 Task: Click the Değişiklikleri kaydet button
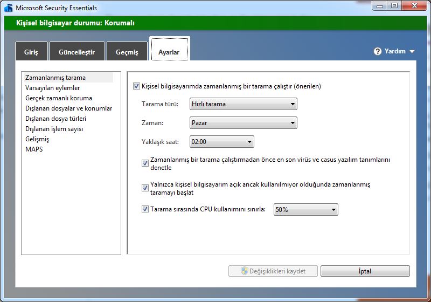[273, 271]
